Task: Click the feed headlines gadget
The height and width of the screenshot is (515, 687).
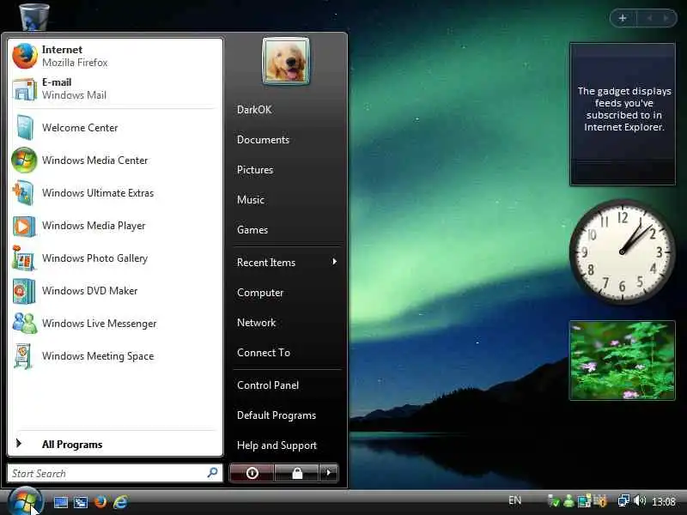Action: coord(622,114)
